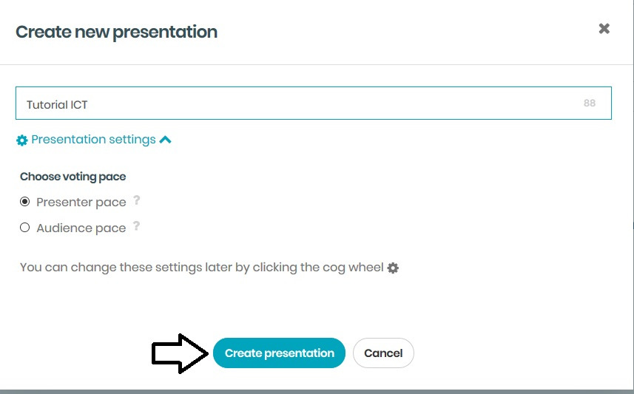Collapse settings using the chevron arrow
Viewport: 634px width, 394px height.
[x=165, y=139]
